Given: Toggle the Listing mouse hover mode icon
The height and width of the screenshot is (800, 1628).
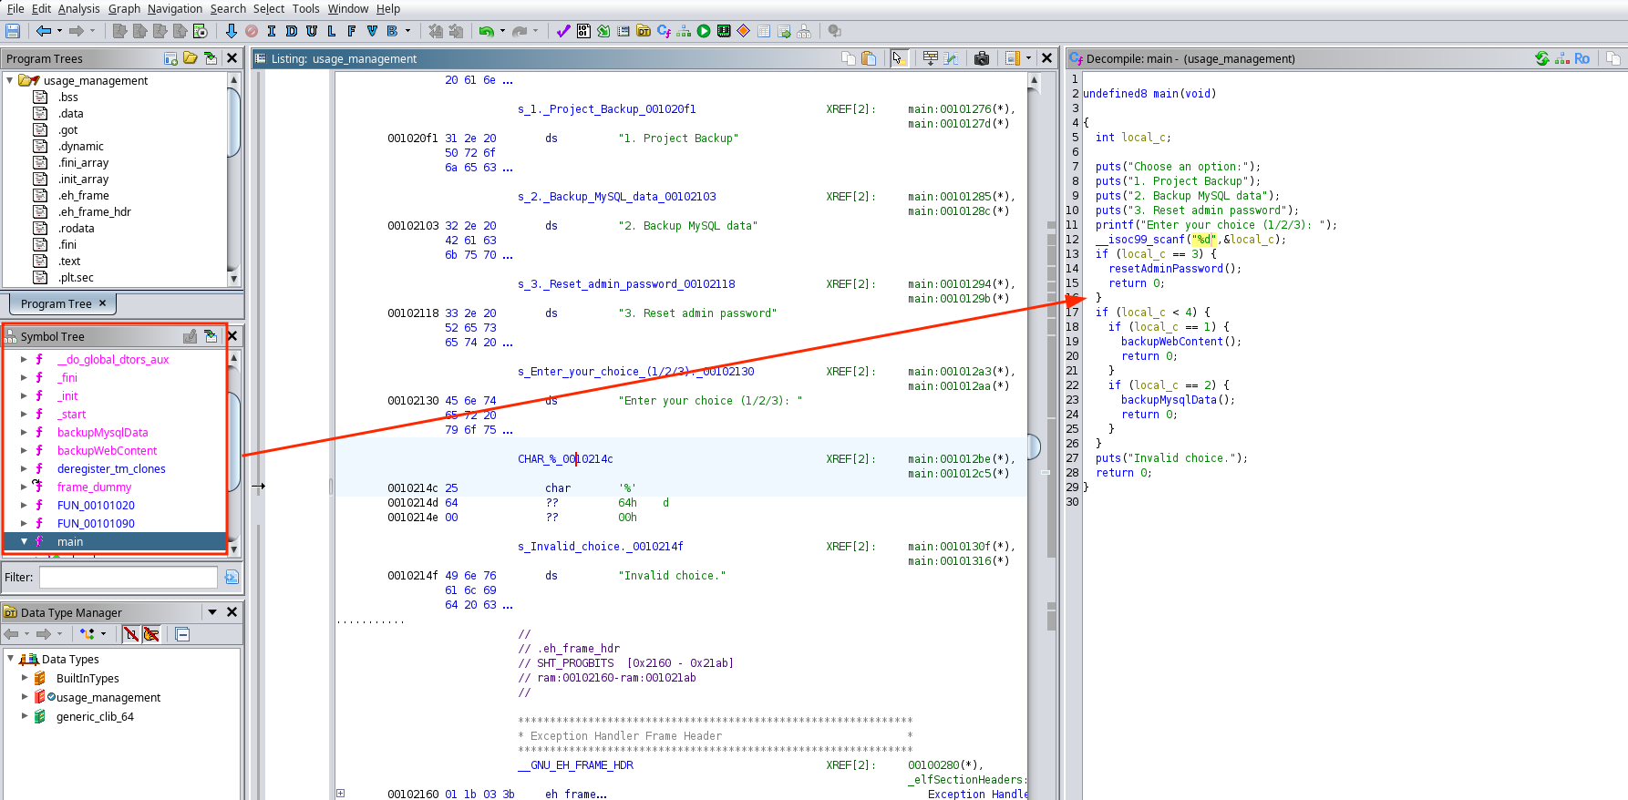Looking at the screenshot, I should tap(899, 58).
